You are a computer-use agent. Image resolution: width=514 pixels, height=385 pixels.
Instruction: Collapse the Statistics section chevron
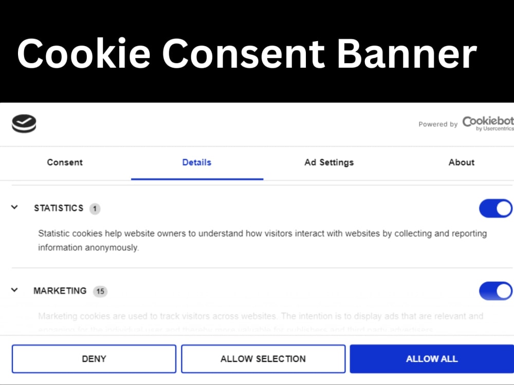click(x=14, y=207)
